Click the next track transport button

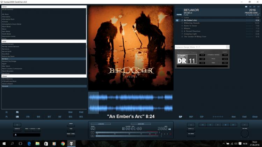[x=233, y=125]
